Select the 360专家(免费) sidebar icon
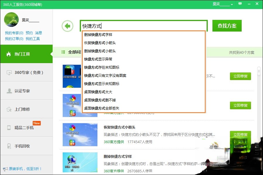 (9, 73)
